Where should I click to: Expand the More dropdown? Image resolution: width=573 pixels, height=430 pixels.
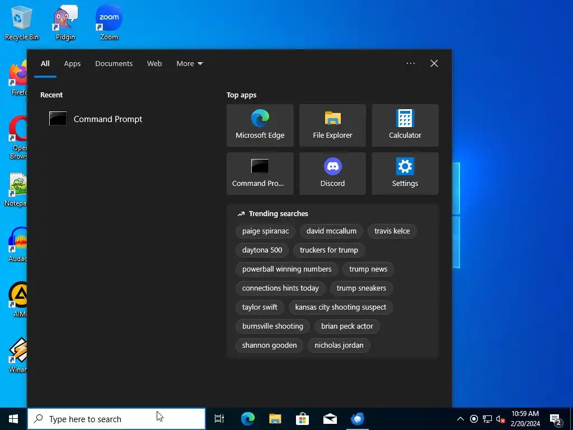coord(189,64)
